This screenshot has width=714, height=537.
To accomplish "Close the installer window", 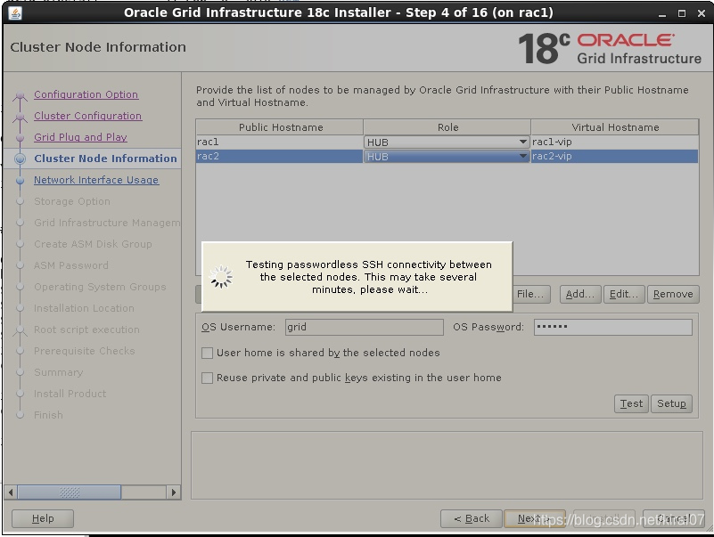I will tap(702, 13).
